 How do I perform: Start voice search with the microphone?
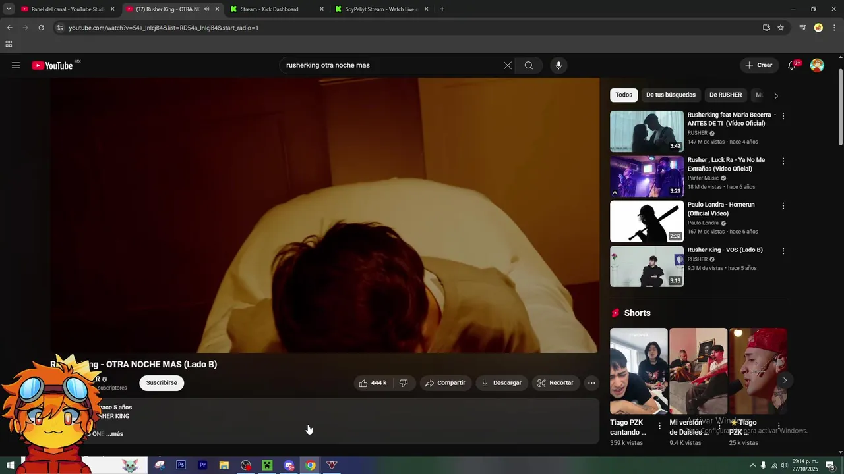[x=558, y=65]
